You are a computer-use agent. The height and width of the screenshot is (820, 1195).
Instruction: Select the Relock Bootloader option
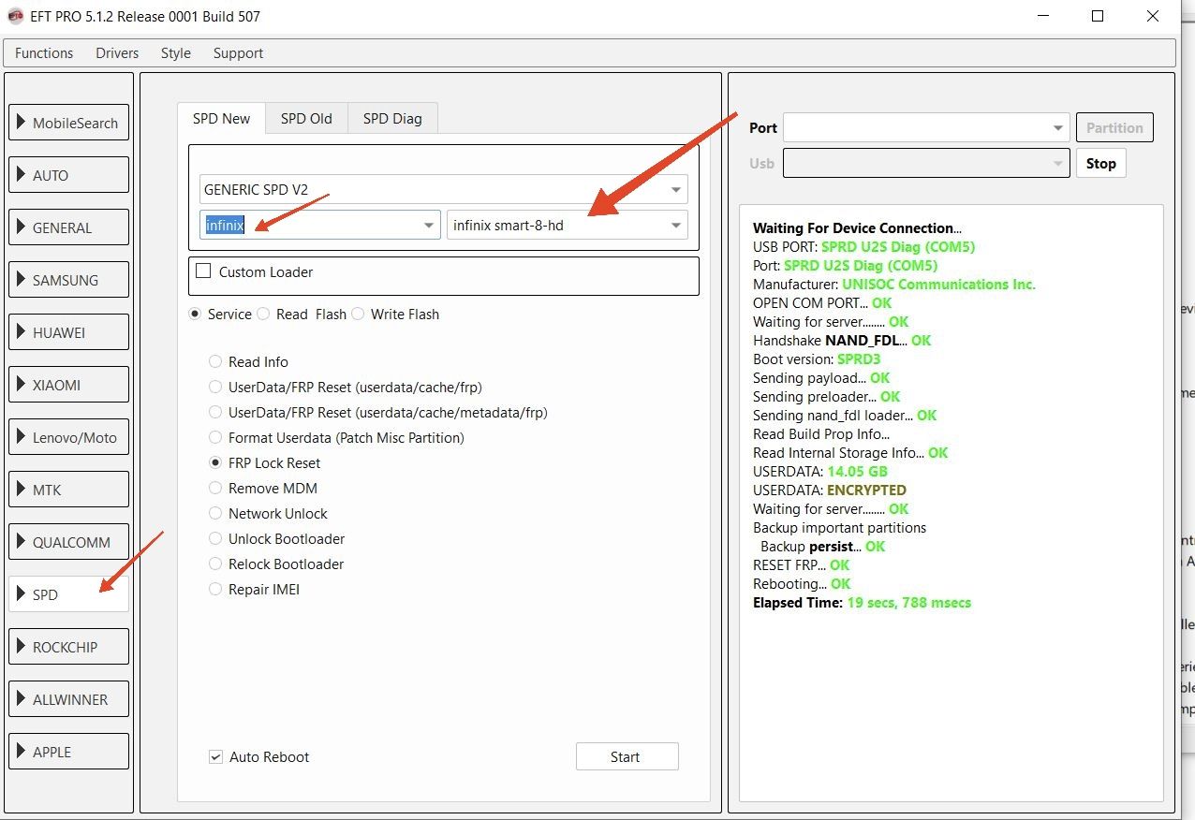click(x=215, y=564)
